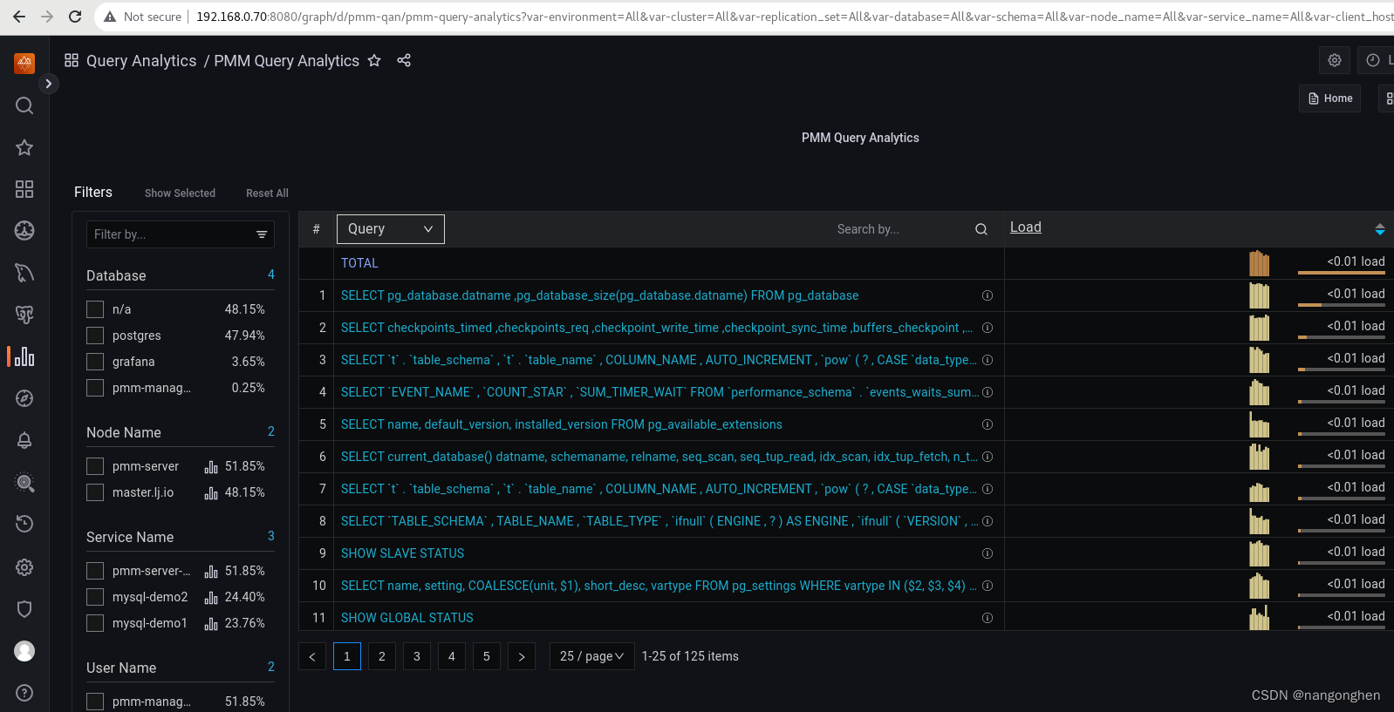Click the Load column header
The image size is (1394, 712).
pyautogui.click(x=1026, y=227)
